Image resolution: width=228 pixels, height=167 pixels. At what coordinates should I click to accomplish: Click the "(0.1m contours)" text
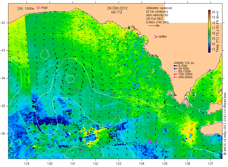point(157,12)
